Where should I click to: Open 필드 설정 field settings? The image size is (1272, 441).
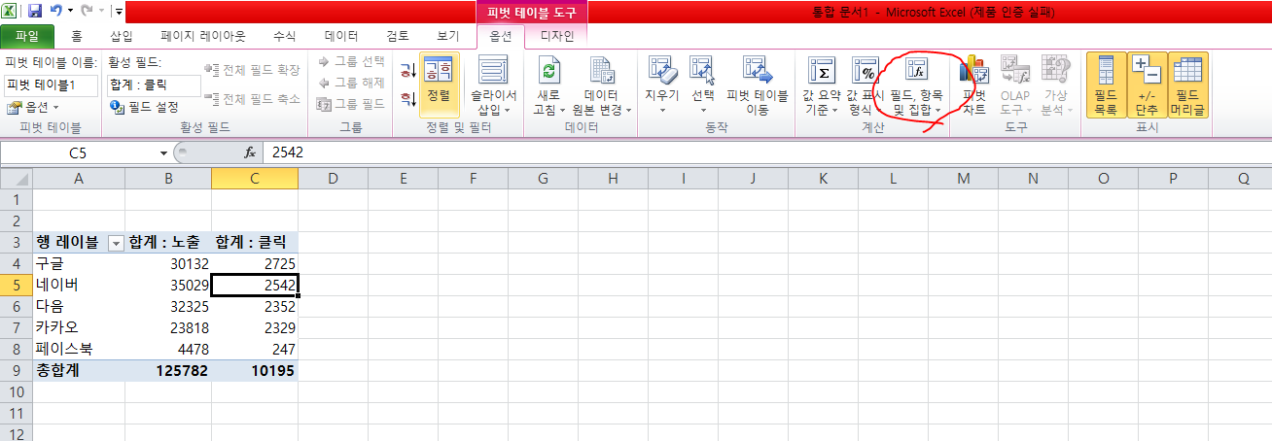[144, 107]
